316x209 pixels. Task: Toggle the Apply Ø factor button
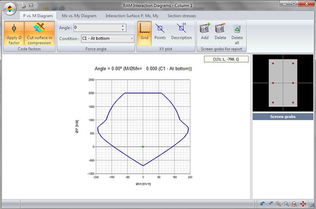[14, 34]
